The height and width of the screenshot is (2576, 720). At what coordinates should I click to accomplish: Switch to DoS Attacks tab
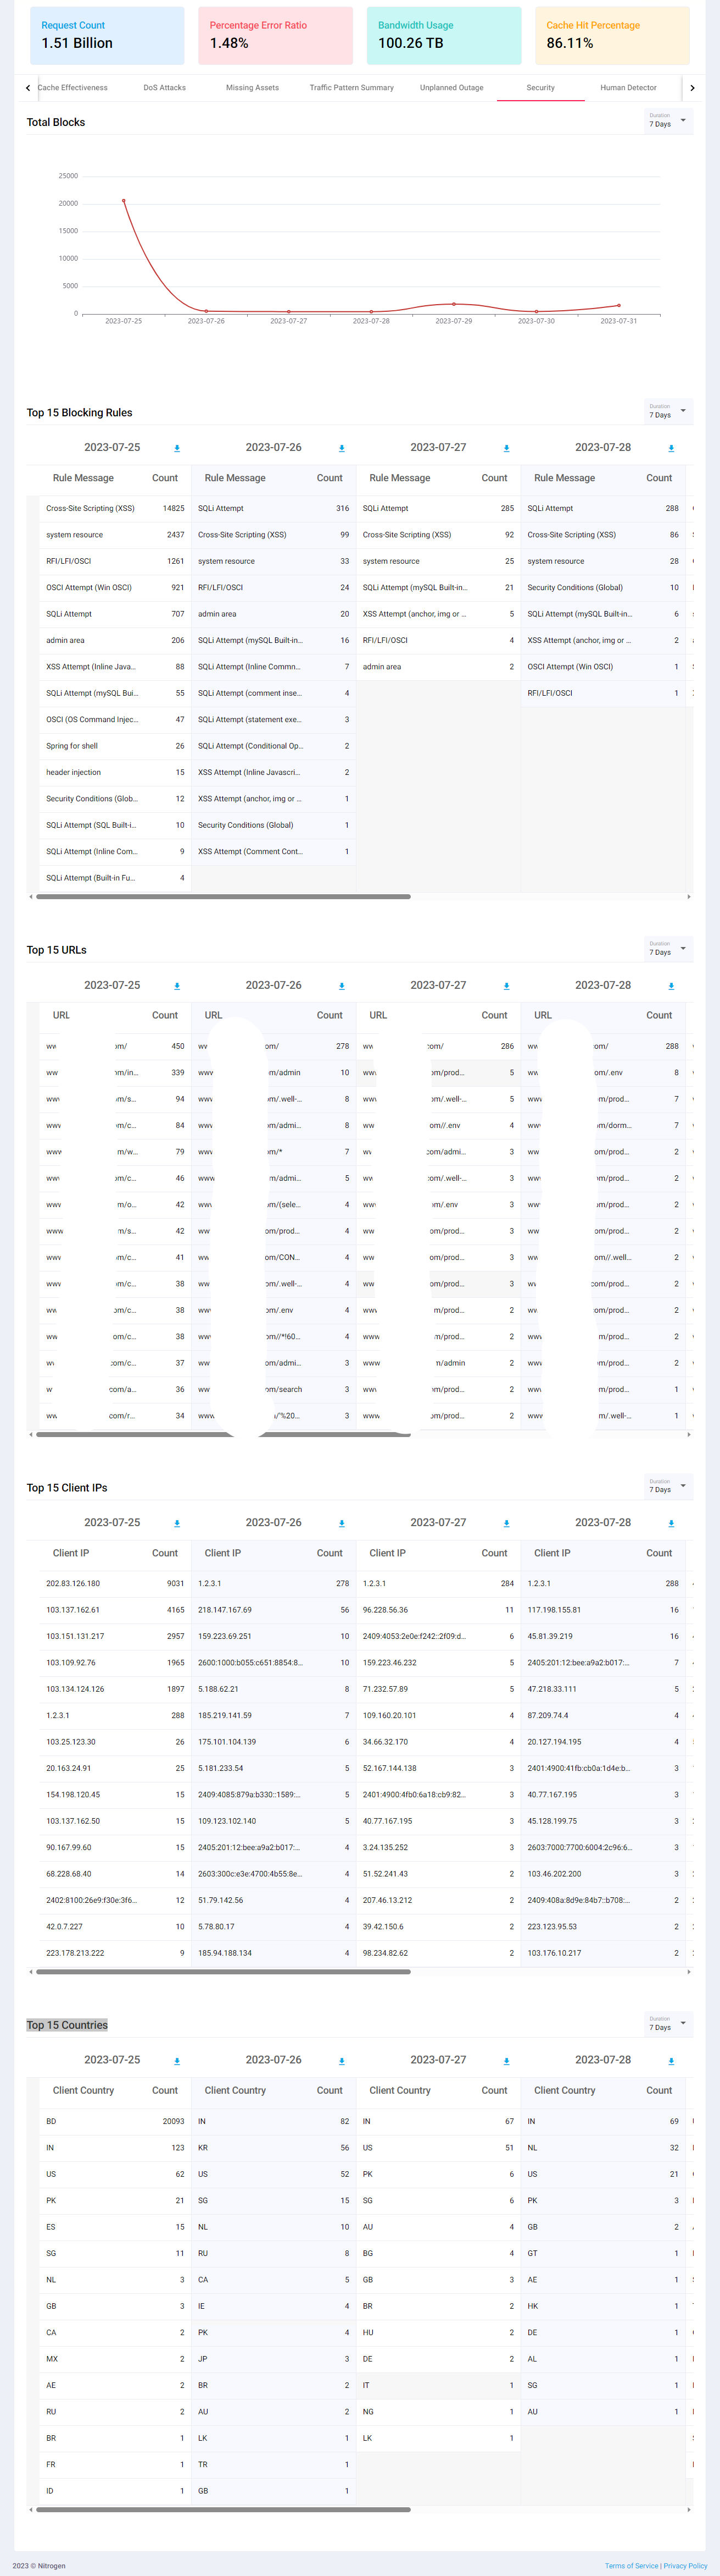tap(165, 88)
